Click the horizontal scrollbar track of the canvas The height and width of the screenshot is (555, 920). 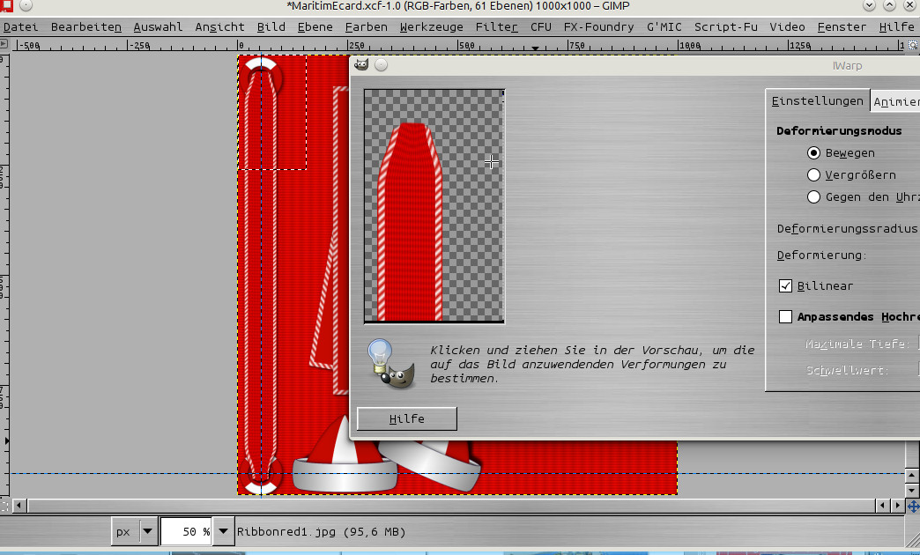point(450,505)
